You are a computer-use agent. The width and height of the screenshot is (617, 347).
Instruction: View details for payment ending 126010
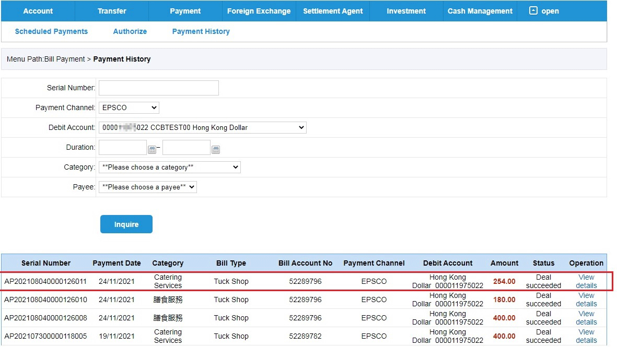click(x=586, y=300)
